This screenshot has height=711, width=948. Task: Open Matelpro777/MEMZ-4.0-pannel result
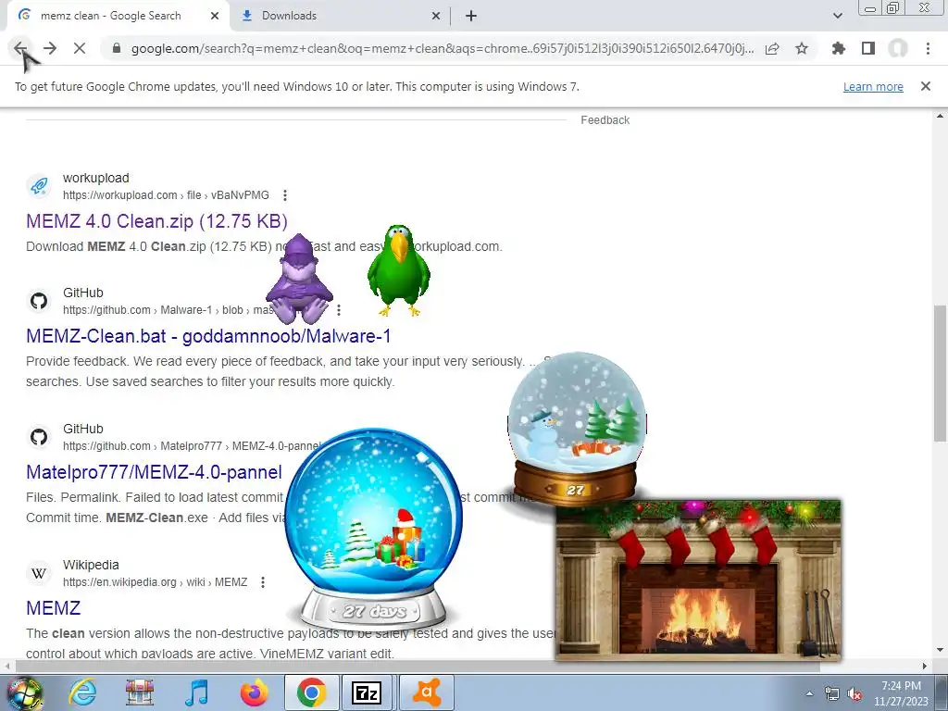coord(155,472)
